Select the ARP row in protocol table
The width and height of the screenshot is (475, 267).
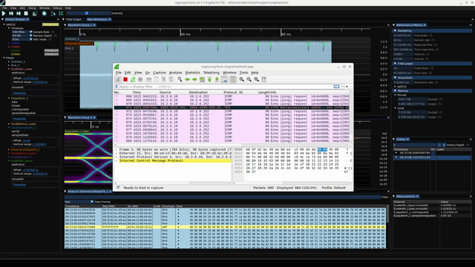point(225,227)
